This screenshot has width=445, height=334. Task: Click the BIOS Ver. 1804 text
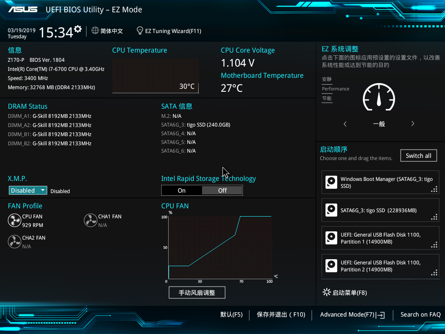tap(47, 60)
